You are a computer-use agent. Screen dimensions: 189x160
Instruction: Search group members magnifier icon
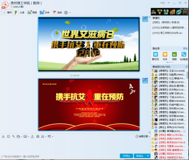[x=186, y=67]
